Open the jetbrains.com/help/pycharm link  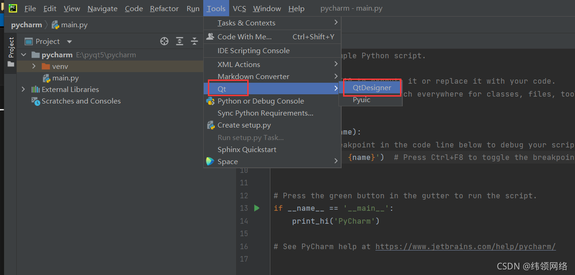(x=465, y=246)
